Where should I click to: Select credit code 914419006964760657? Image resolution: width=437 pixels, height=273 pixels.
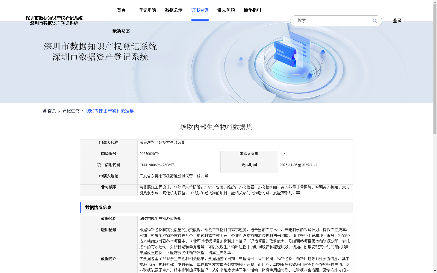[x=157, y=165]
